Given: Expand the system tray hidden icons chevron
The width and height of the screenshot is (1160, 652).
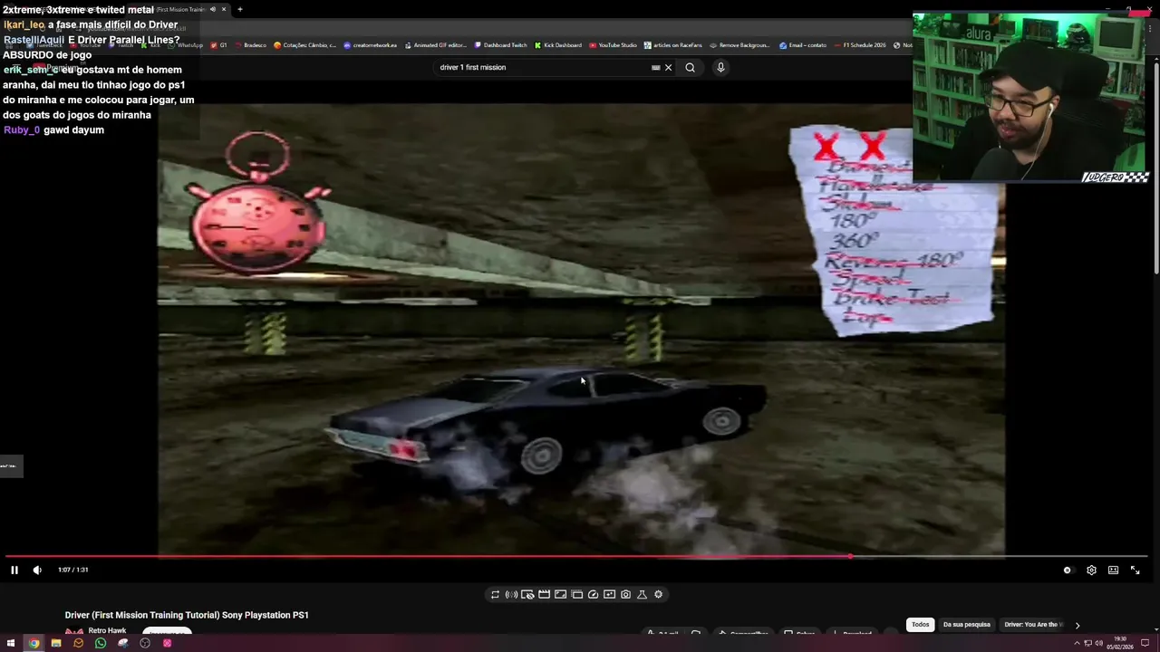Looking at the screenshot, I should tap(1077, 644).
